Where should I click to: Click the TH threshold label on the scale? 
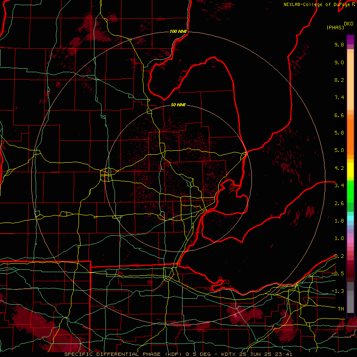pos(341,309)
